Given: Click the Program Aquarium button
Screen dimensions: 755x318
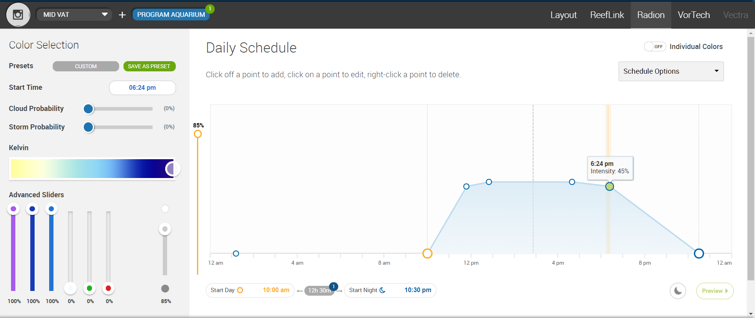Looking at the screenshot, I should (x=171, y=15).
